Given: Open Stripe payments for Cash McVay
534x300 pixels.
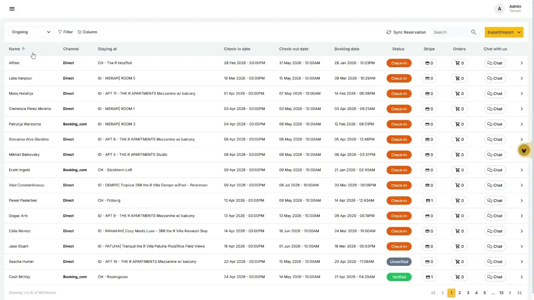Looking at the screenshot, I should click(x=429, y=277).
